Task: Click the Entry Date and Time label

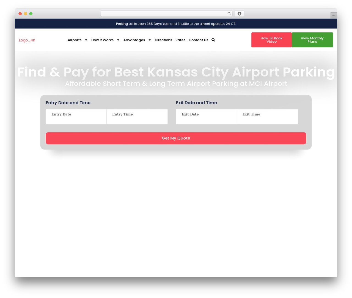Action: click(x=68, y=103)
